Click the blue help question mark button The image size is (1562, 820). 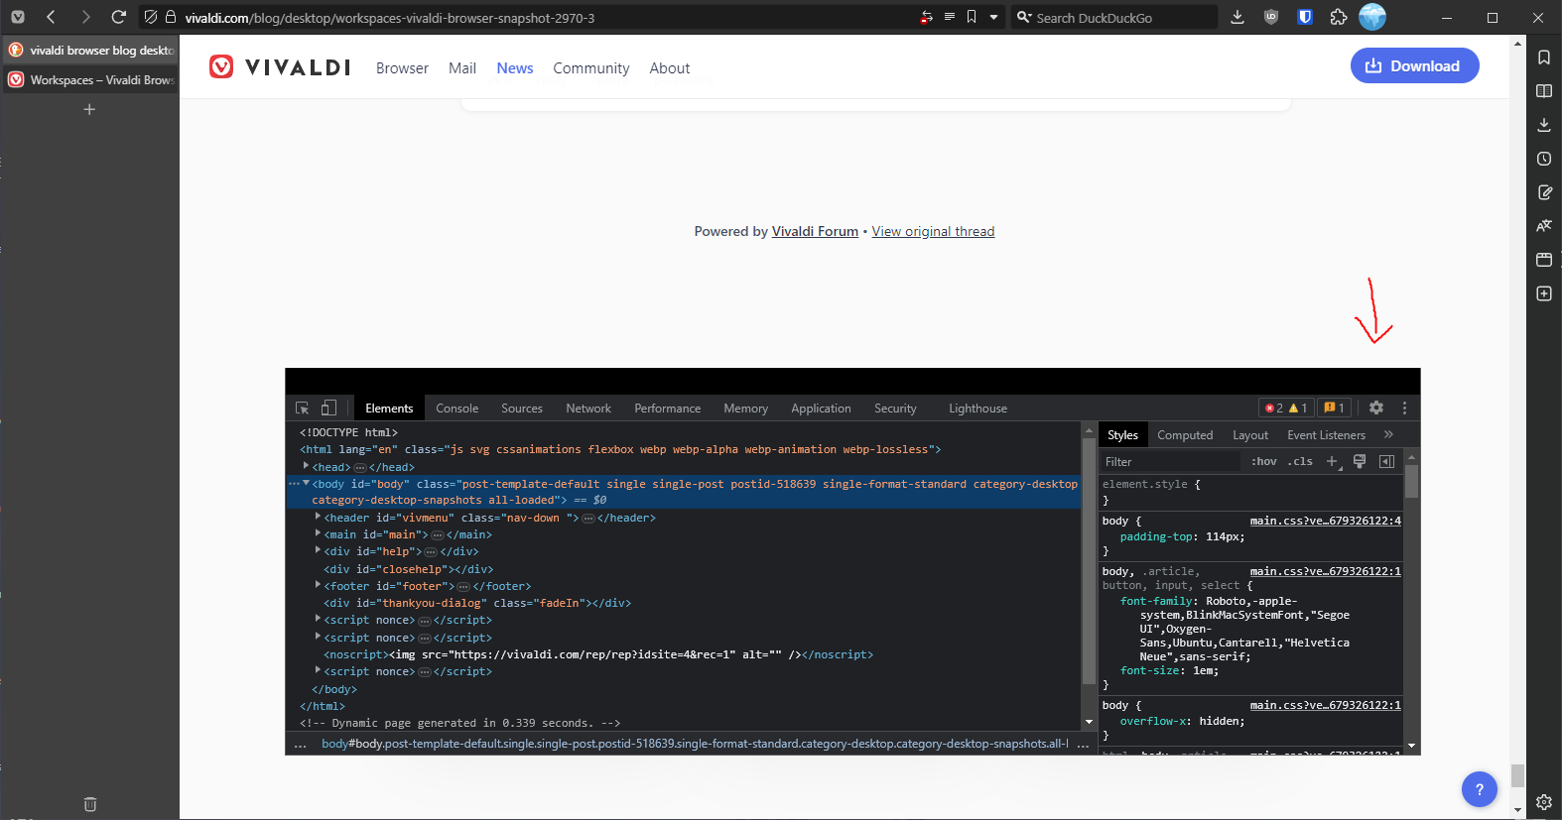1479,789
